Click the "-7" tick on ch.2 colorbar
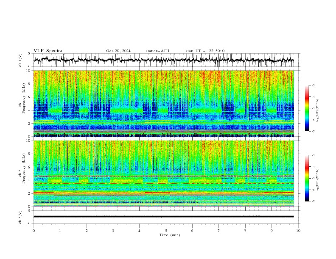Screen dimensions: 336x259 coord(313,201)
